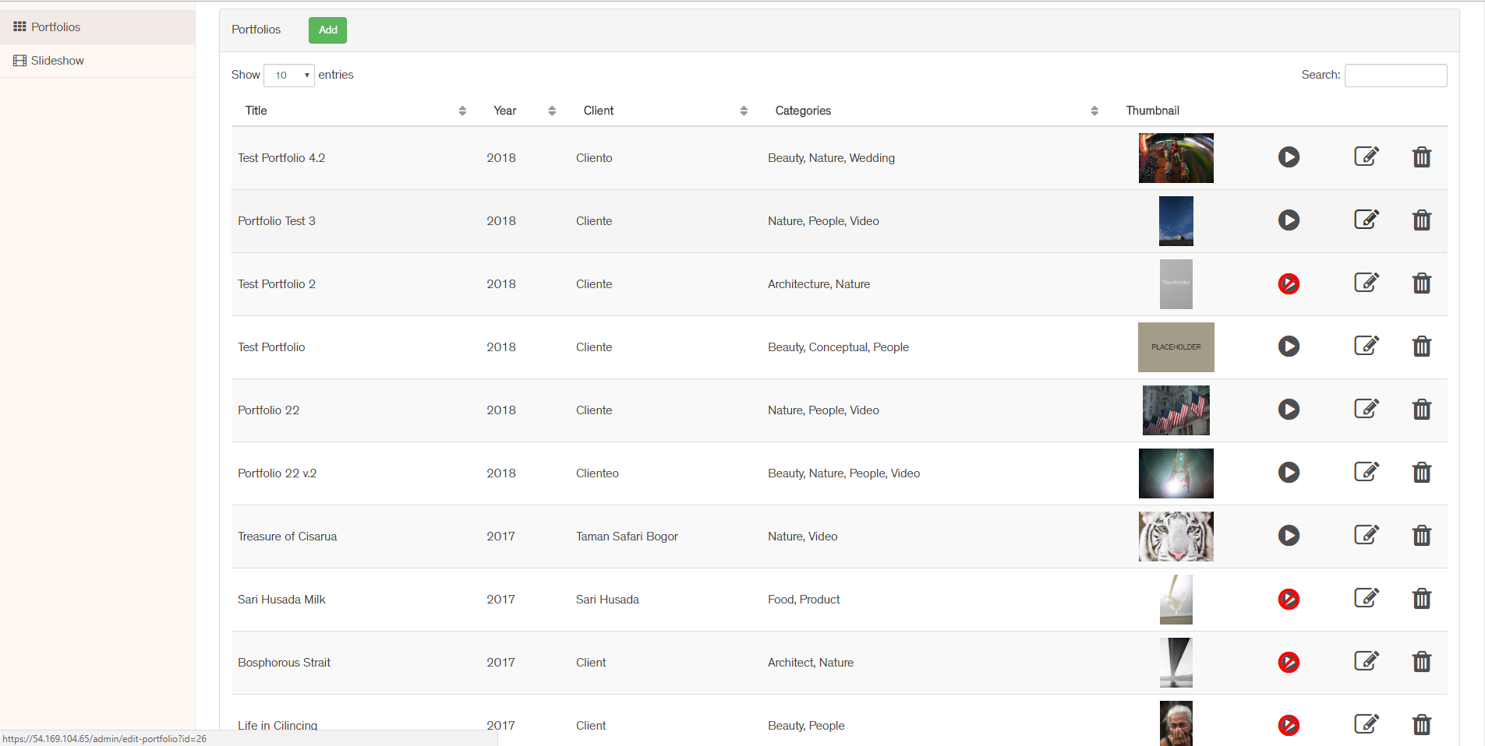Enable Sari Husada Milk via red icon
The width and height of the screenshot is (1485, 746).
click(1289, 599)
